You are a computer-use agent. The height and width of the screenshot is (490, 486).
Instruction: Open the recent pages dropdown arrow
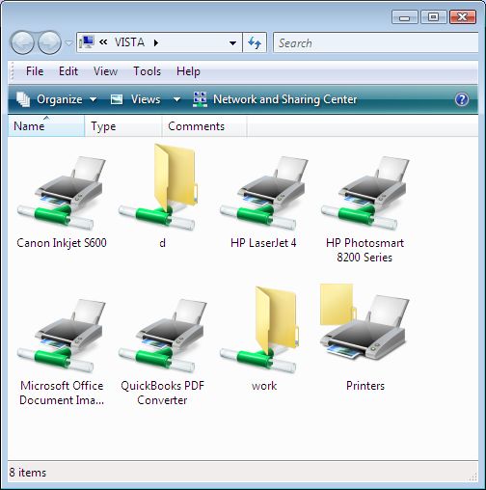(x=68, y=42)
